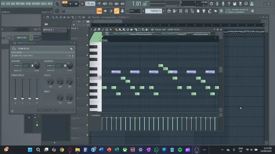The width and height of the screenshot is (275, 154).
Task: Open the Browser from toolbar
Action: pos(192,11)
